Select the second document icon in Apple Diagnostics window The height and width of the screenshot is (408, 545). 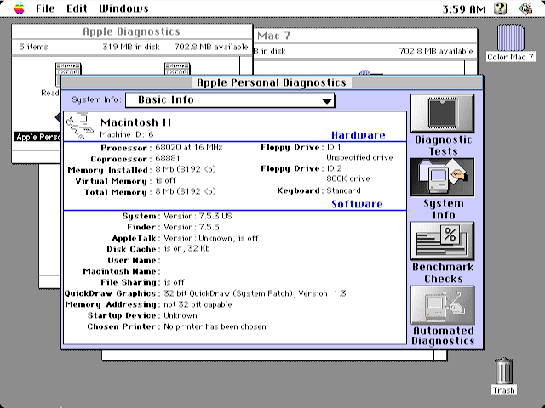click(177, 68)
